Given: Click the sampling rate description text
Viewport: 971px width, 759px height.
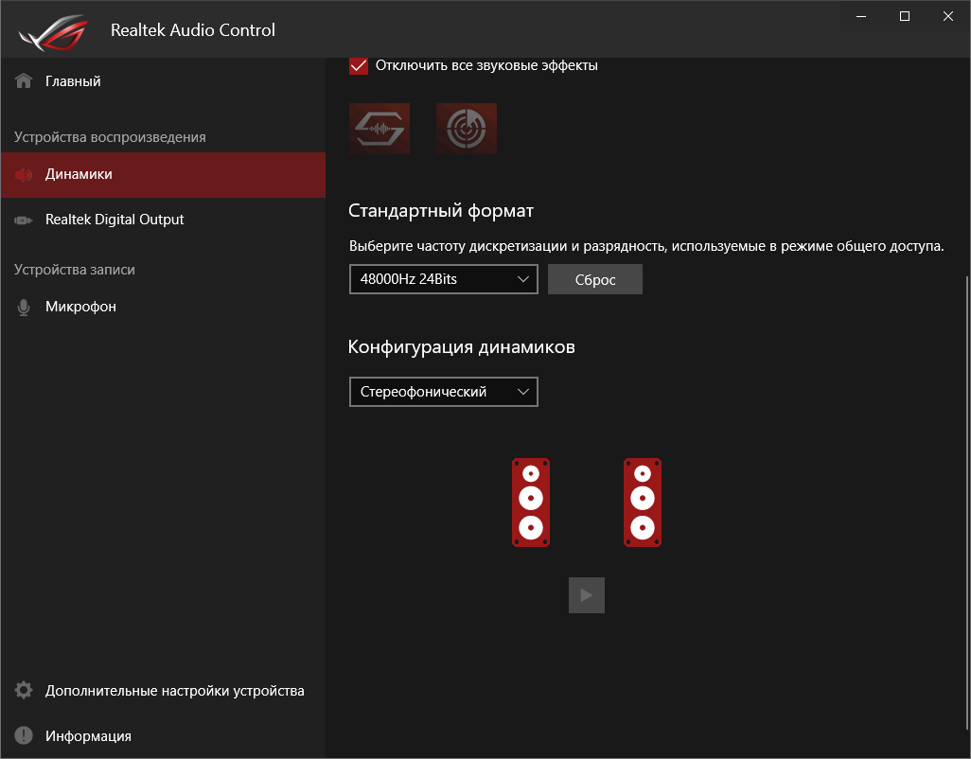Looking at the screenshot, I should [x=646, y=246].
